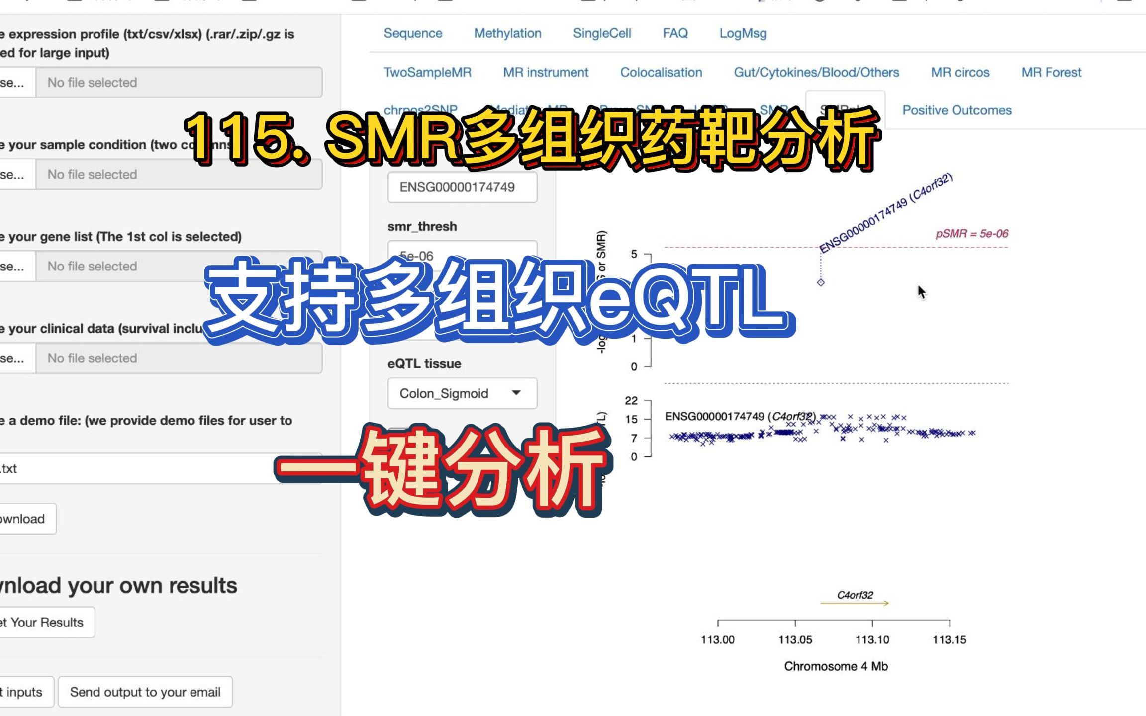Select the SingleCell tab
The height and width of the screenshot is (716, 1146).
click(603, 33)
